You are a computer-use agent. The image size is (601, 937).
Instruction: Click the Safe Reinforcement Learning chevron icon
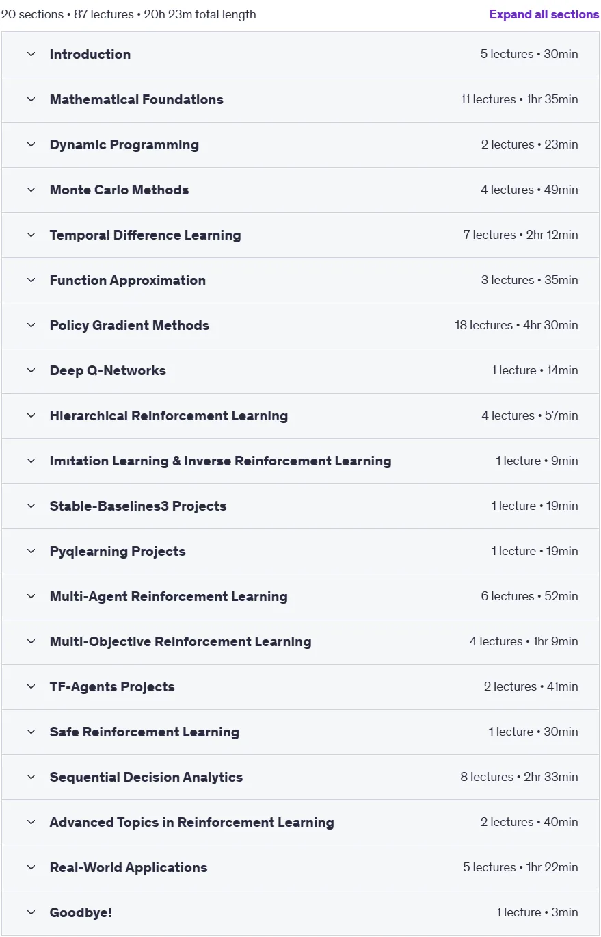pos(31,732)
